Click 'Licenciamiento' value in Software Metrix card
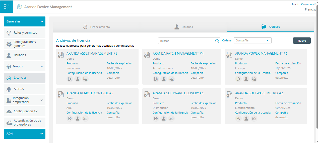Image resolution: width=318 pixels, height=143 pixels. coord(245,108)
